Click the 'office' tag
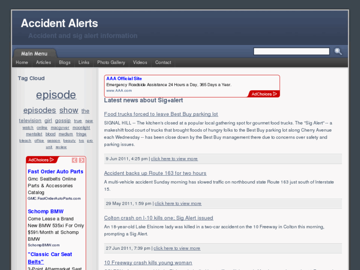Screen dimensions: 360x270 [39, 141]
